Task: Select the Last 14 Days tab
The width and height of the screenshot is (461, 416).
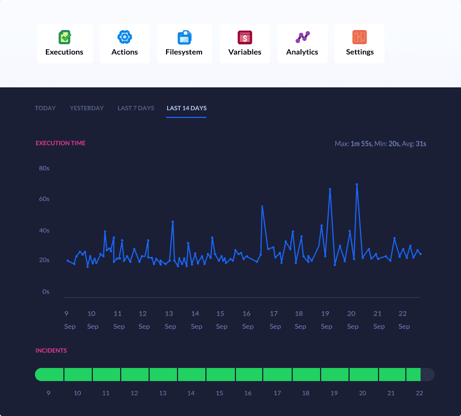Action: coord(186,108)
